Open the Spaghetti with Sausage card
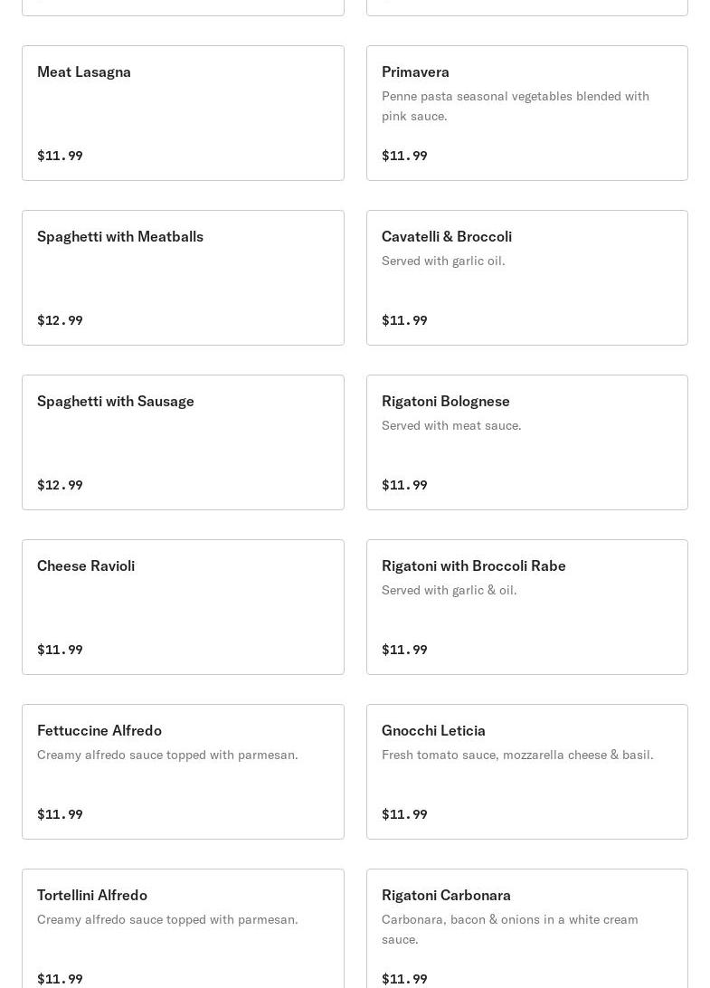The image size is (710, 988). [183, 442]
